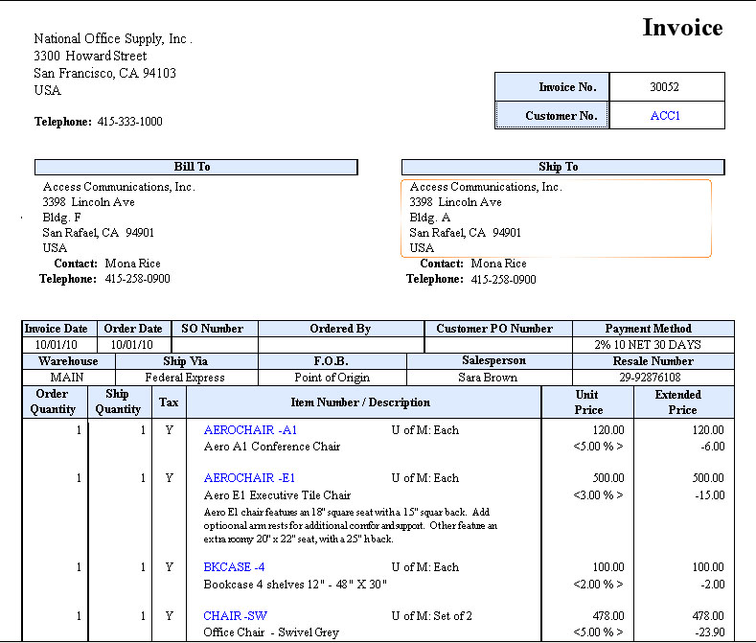The height and width of the screenshot is (643, 756).
Task: Select the Customer No. label cell
Action: pyautogui.click(x=552, y=116)
